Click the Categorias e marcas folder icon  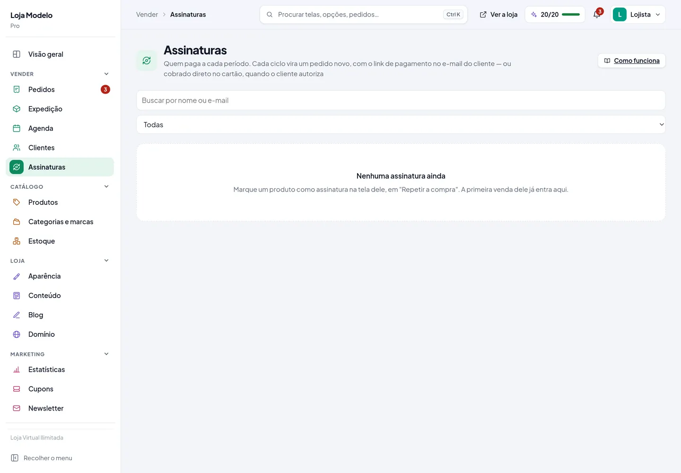pos(17,221)
